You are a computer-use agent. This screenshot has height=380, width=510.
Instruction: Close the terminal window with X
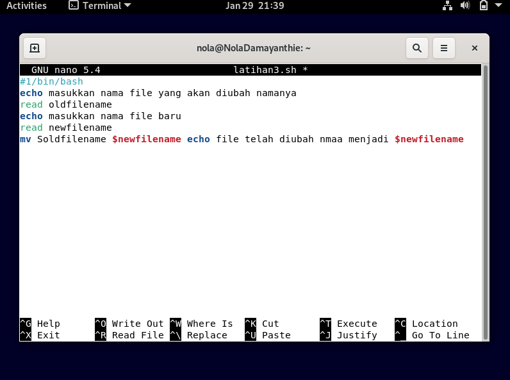point(475,48)
